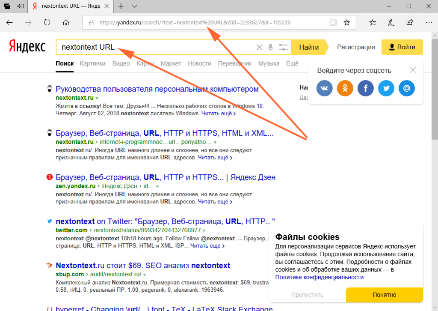Screen dimensions: 438x311
Task: Switch to Картинки tab
Action: tap(93, 63)
